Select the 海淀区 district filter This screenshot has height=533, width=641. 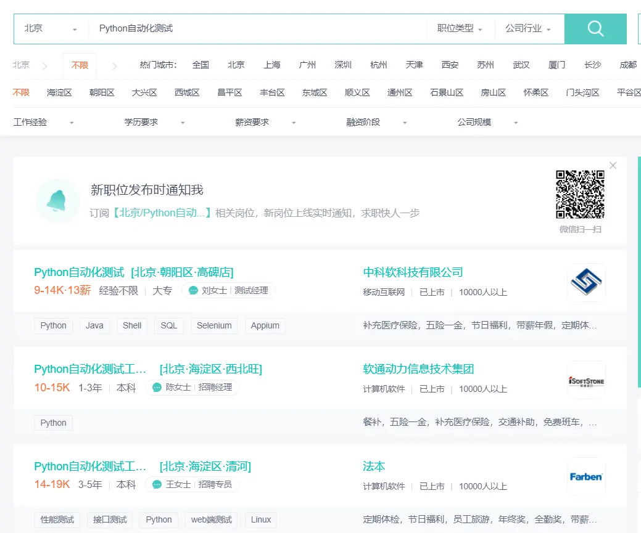point(59,92)
